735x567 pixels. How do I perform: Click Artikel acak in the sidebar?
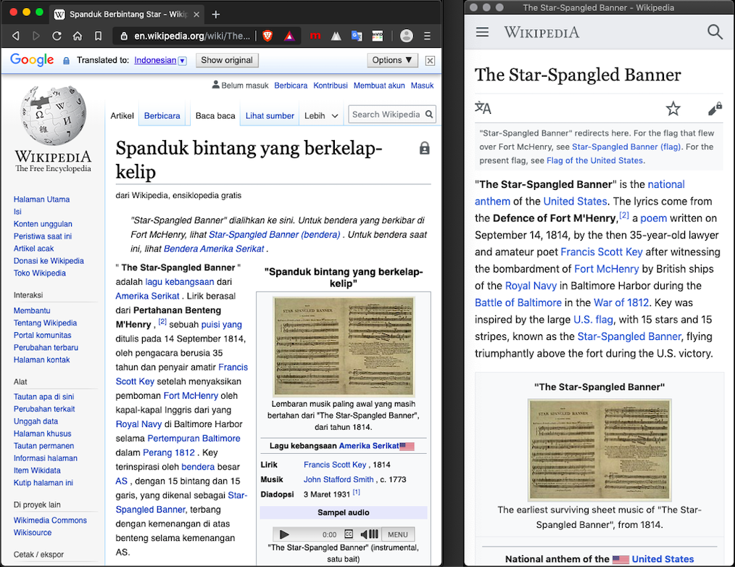pyautogui.click(x=34, y=249)
